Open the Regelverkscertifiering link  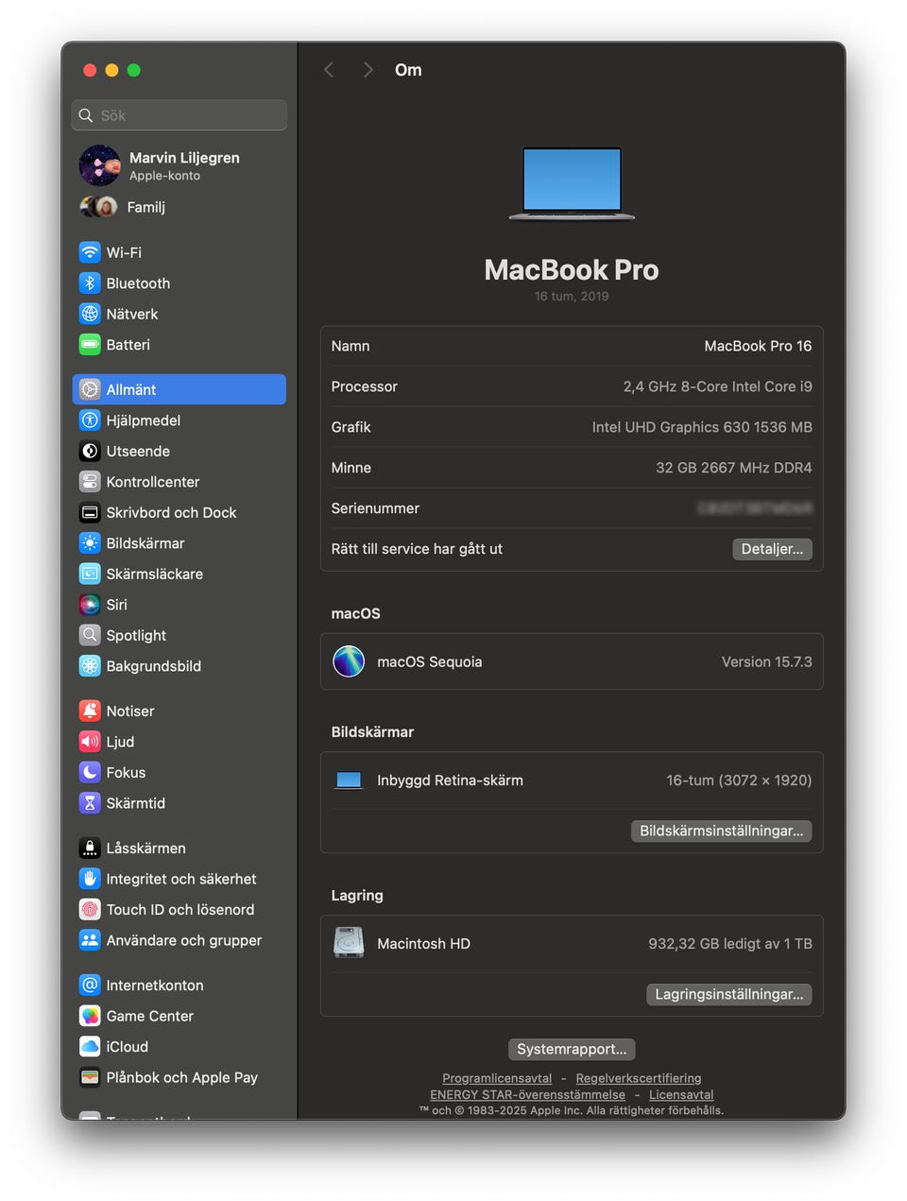tap(639, 1078)
